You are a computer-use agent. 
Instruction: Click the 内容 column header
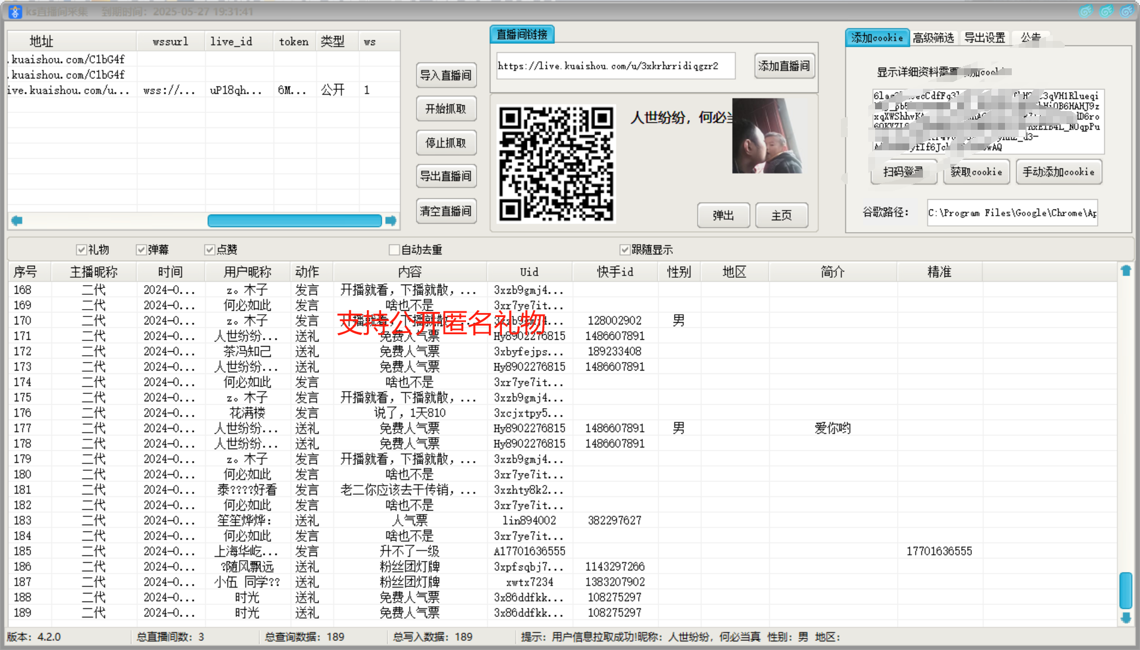(410, 272)
